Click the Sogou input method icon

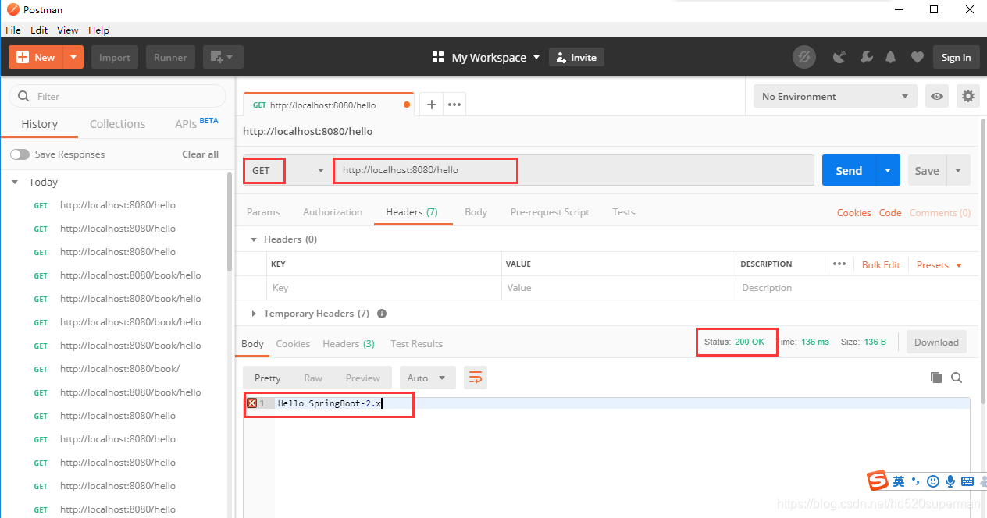[878, 481]
